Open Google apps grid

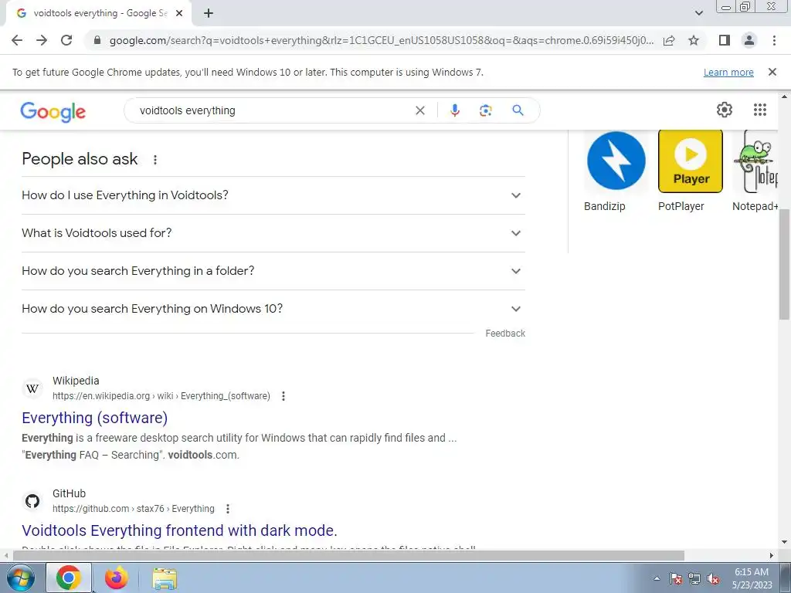tap(760, 110)
